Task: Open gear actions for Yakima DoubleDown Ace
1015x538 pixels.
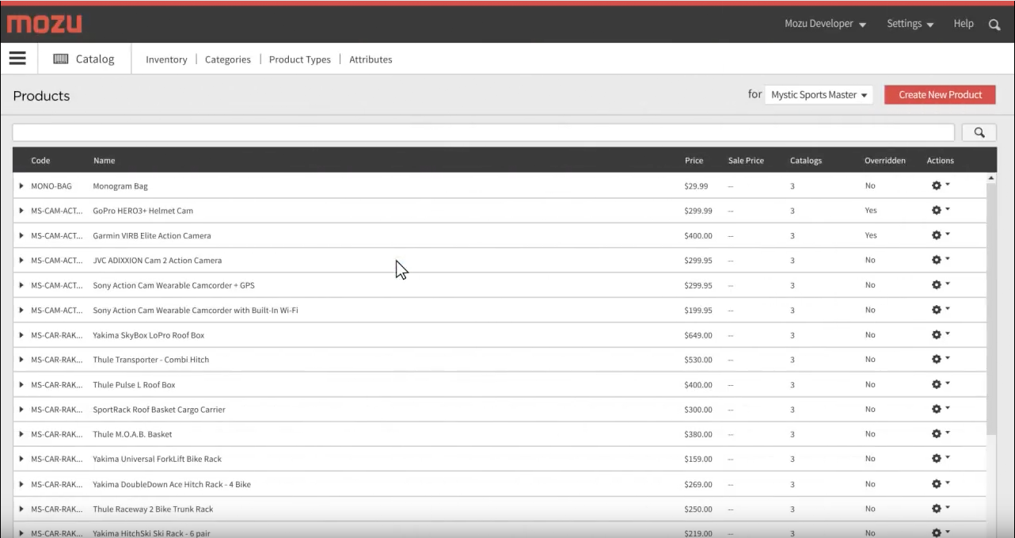Action: pyautogui.click(x=941, y=483)
